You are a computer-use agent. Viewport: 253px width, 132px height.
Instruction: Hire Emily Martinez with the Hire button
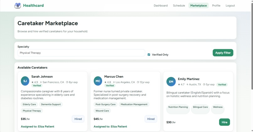(x=224, y=122)
